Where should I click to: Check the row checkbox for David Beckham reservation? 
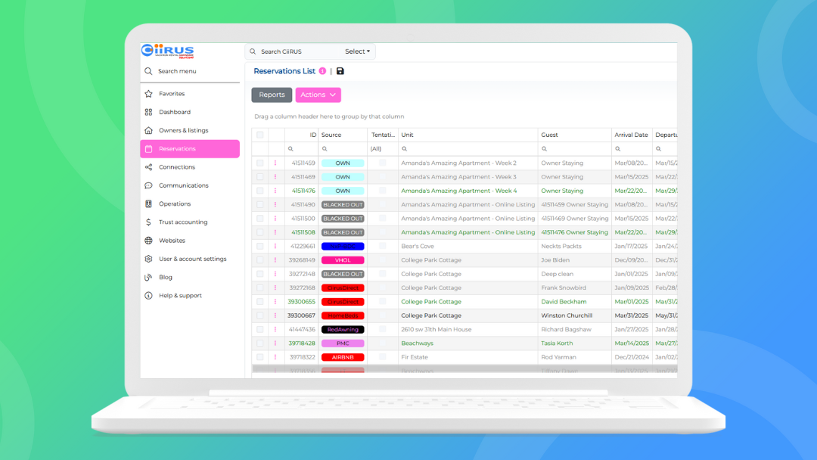pos(260,302)
